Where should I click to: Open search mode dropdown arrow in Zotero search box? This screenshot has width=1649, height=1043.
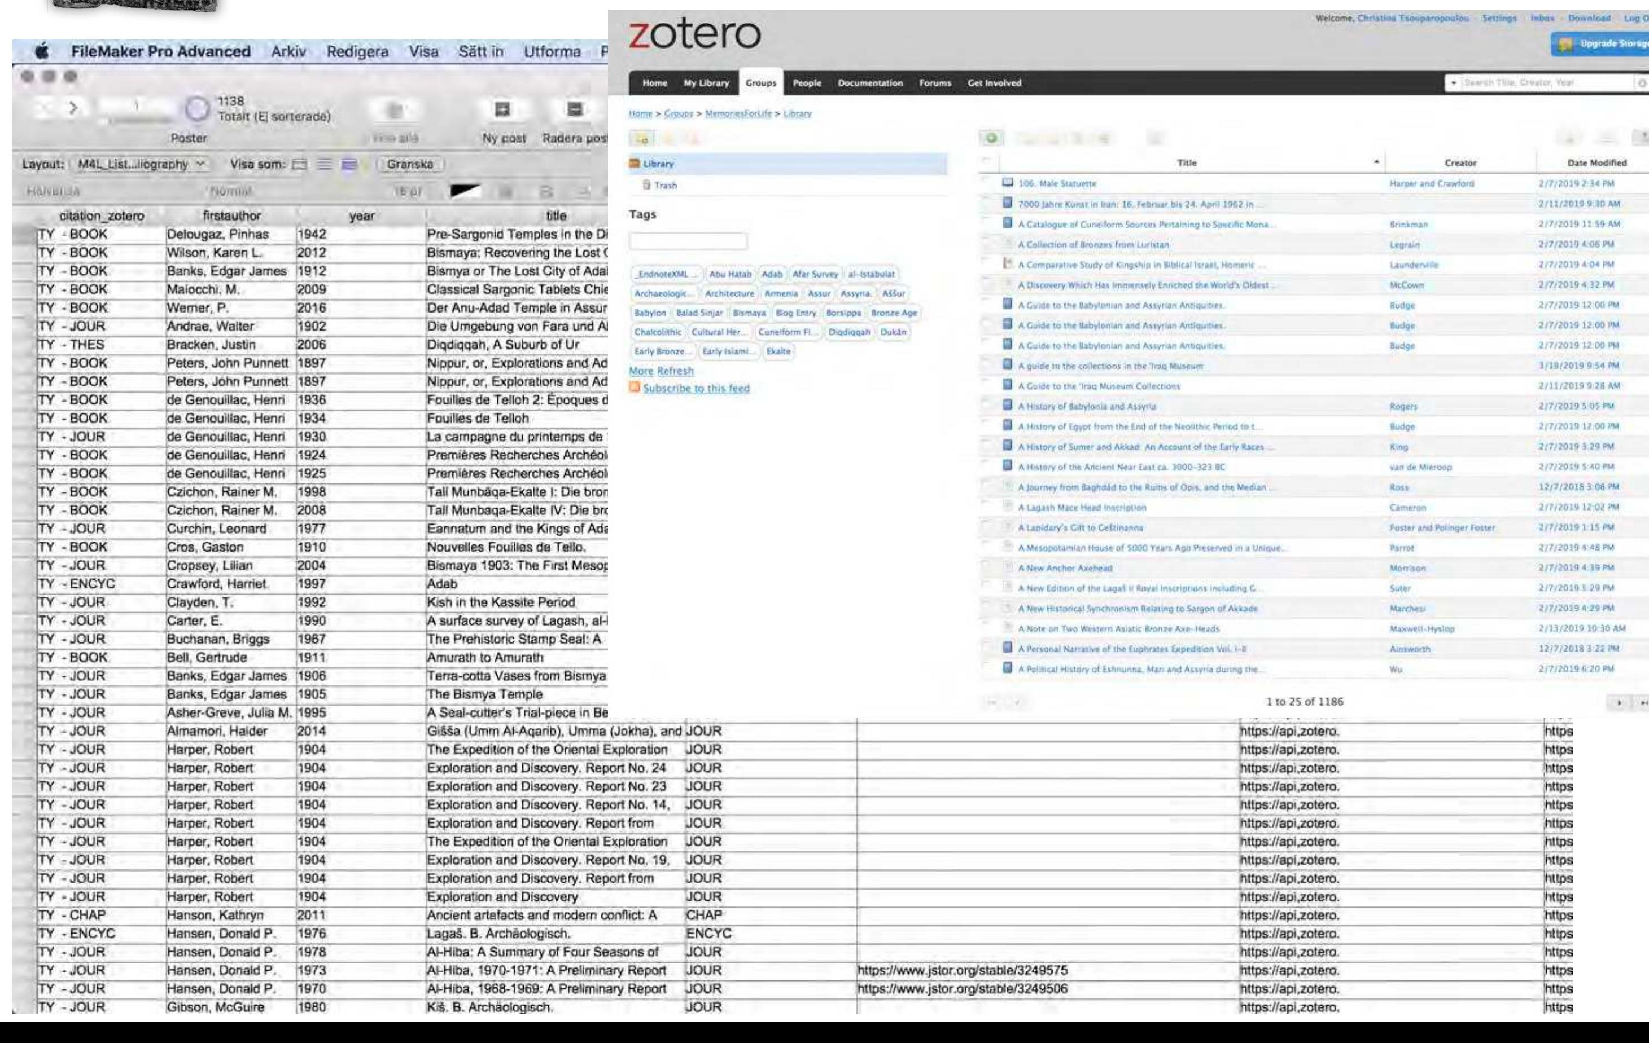[1453, 83]
